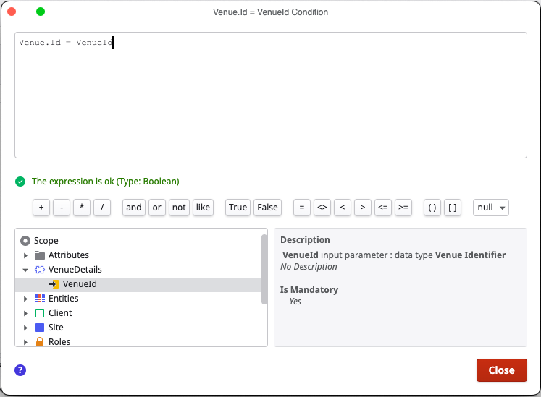Close the condition dialog with Close button
The image size is (541, 397).
coord(502,370)
